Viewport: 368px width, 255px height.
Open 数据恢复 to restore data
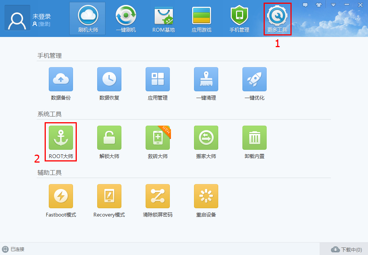coord(109,79)
